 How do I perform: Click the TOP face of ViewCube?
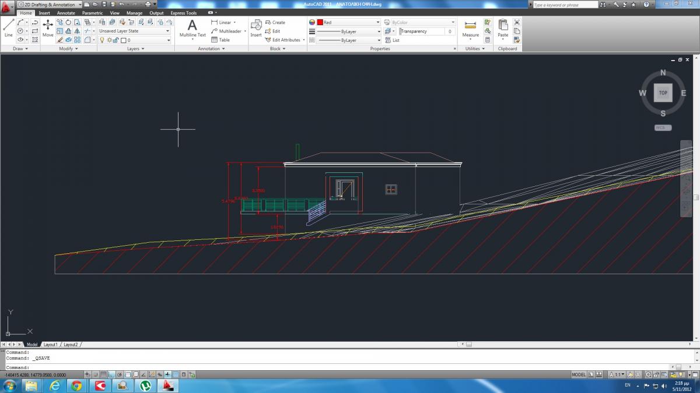[663, 93]
